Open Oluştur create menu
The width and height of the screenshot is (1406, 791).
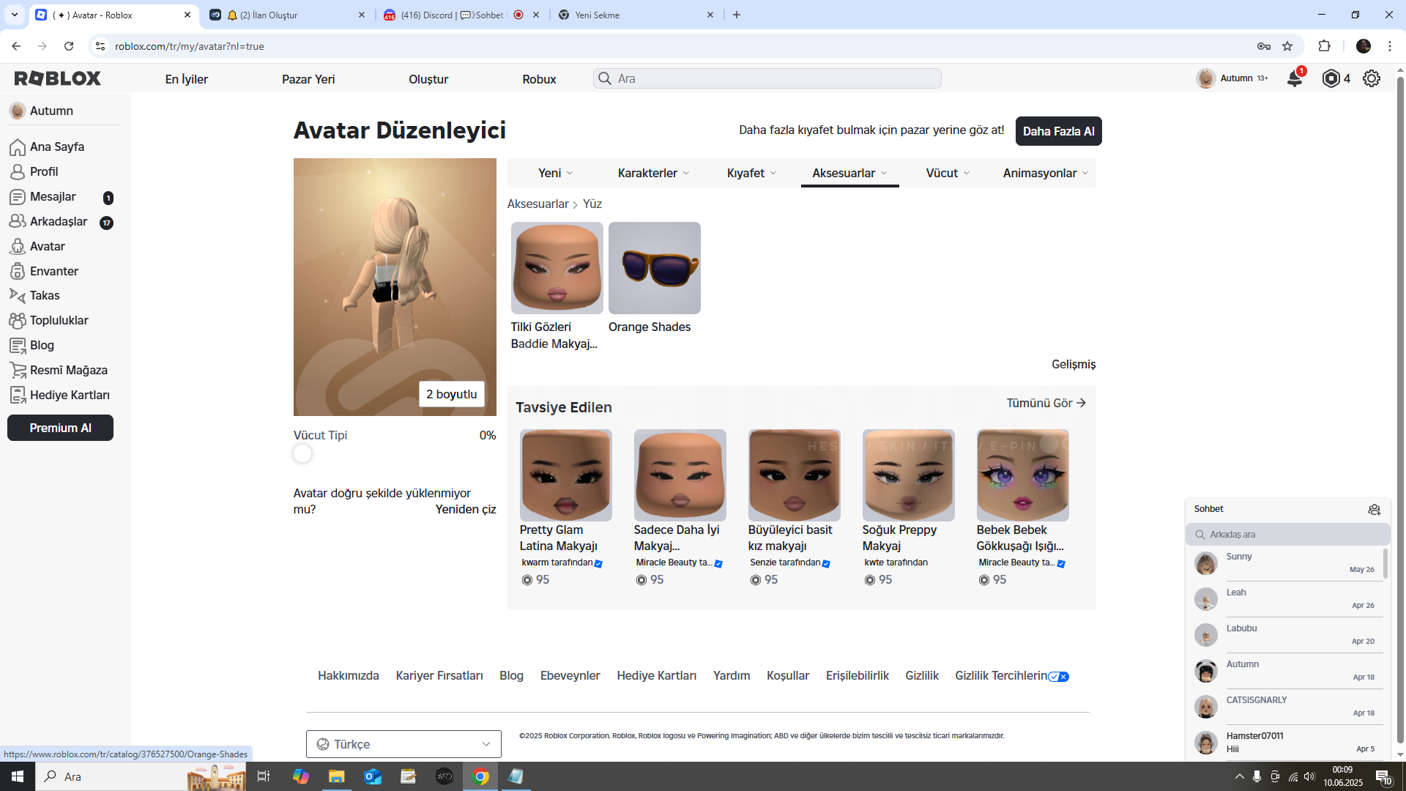[x=428, y=79]
